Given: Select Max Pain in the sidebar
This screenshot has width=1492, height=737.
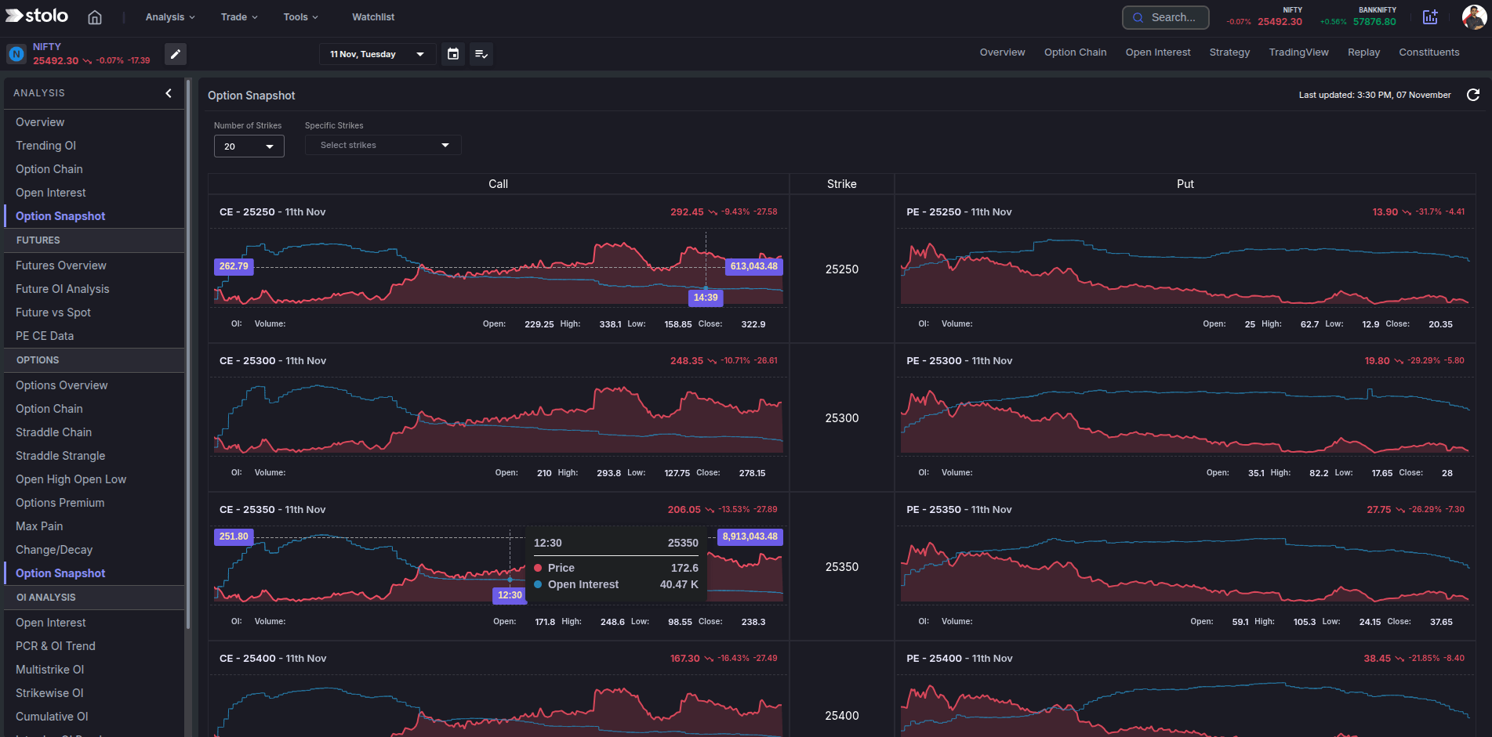Looking at the screenshot, I should coord(38,526).
